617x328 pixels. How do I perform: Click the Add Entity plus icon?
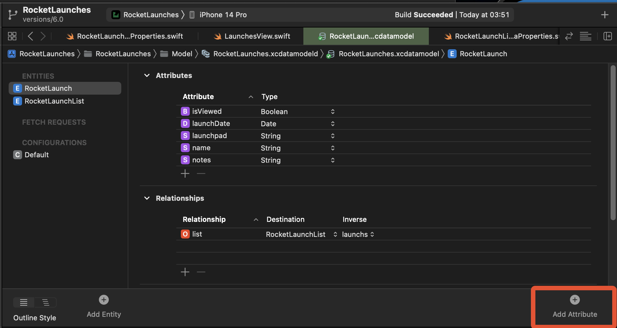[x=104, y=300]
